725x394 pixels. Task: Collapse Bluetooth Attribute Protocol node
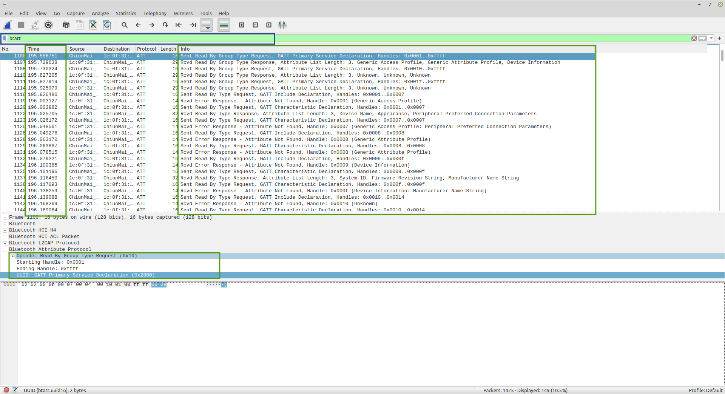(5, 250)
